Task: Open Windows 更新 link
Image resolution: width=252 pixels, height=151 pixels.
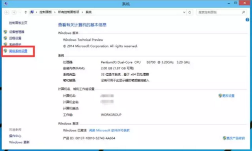Action: pos(19,142)
